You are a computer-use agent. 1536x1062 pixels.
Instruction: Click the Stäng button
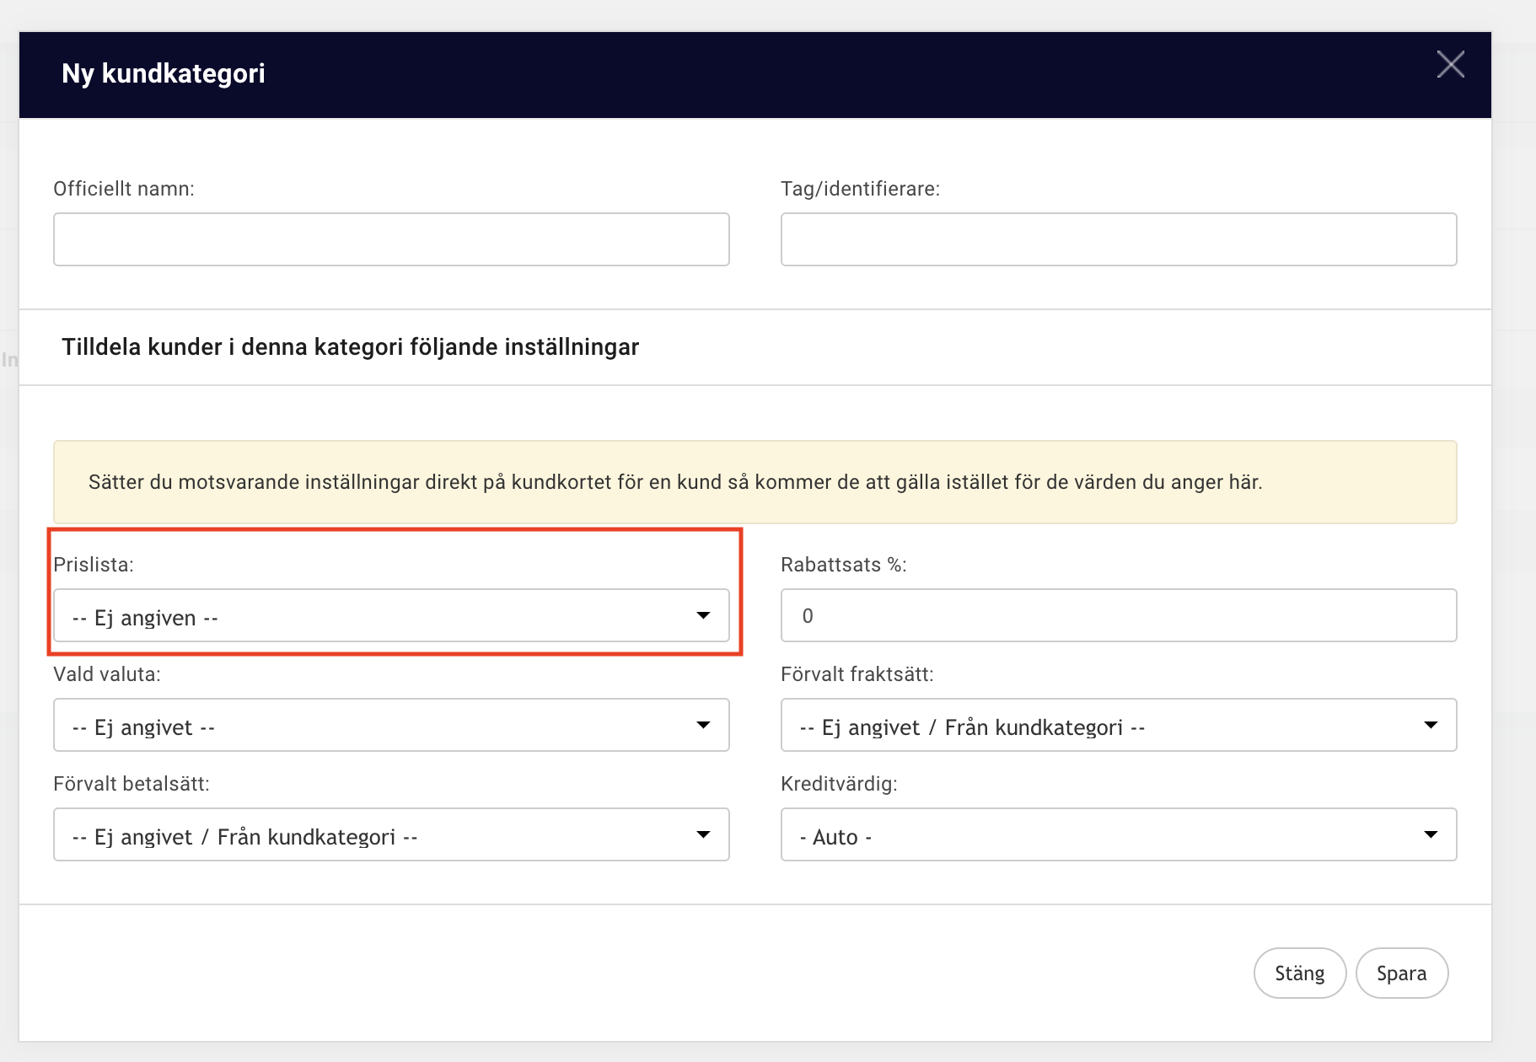tap(1300, 973)
